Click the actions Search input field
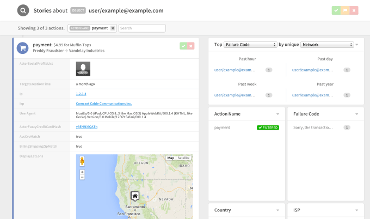Screen dimensions: 370x219 142,28
